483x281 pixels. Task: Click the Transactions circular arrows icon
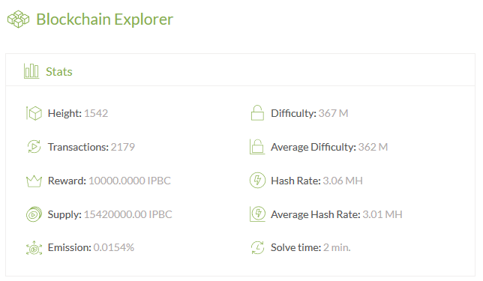34,147
